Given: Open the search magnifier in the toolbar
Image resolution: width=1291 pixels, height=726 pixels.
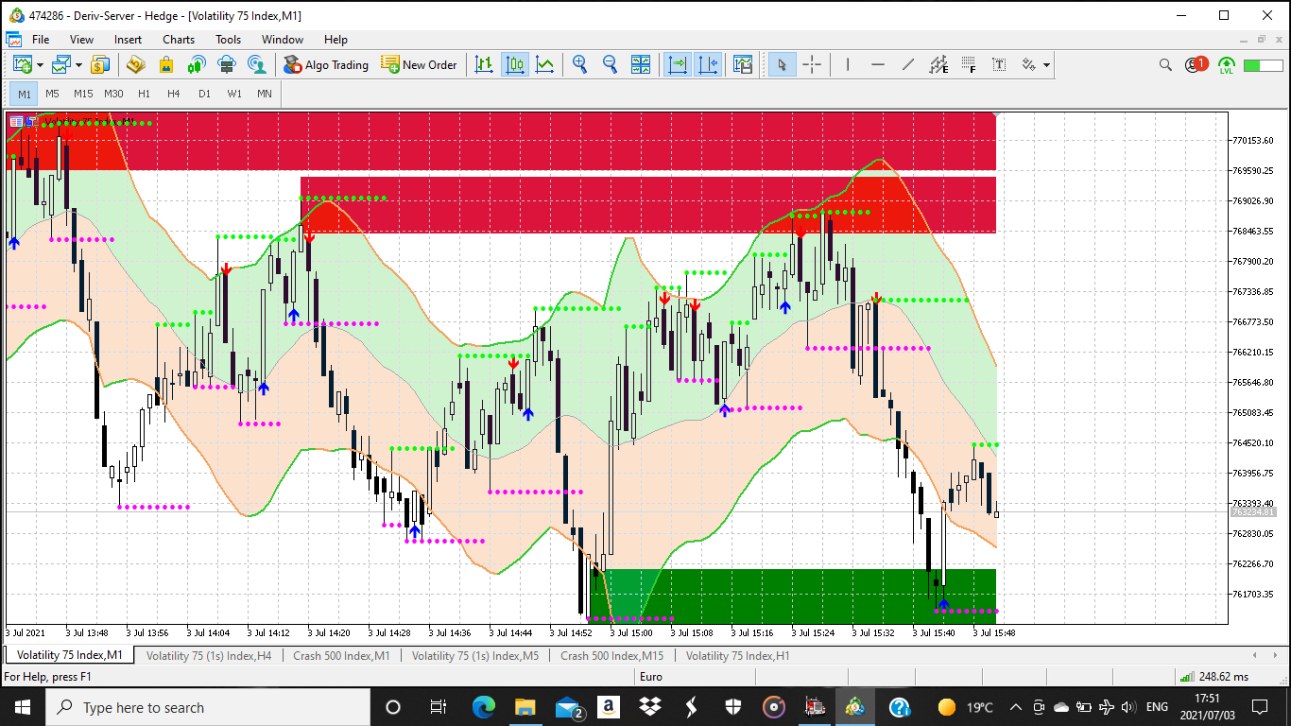Looking at the screenshot, I should [1165, 65].
